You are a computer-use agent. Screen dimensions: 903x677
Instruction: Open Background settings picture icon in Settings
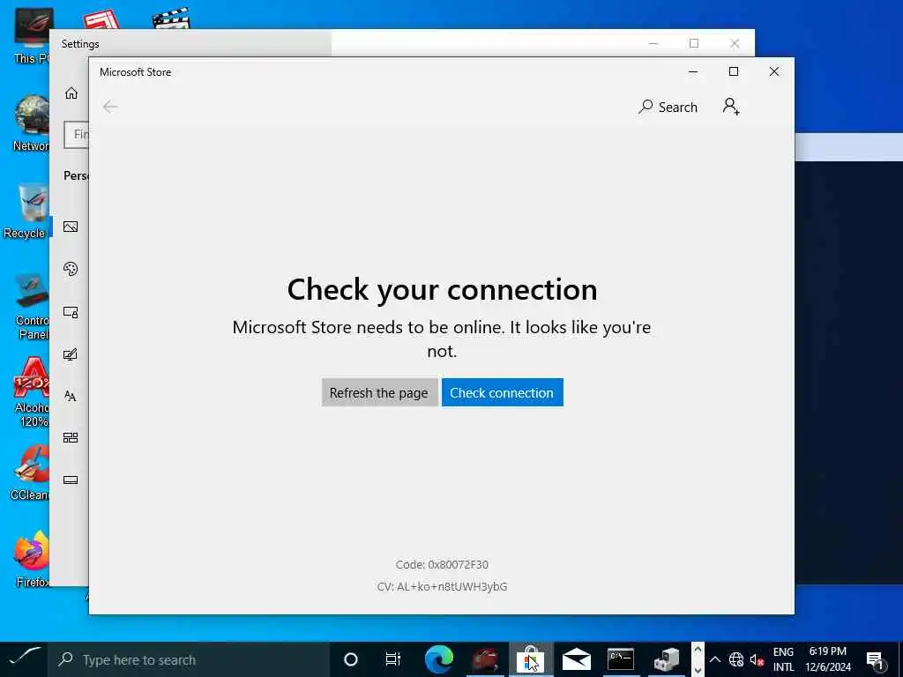[x=71, y=227]
